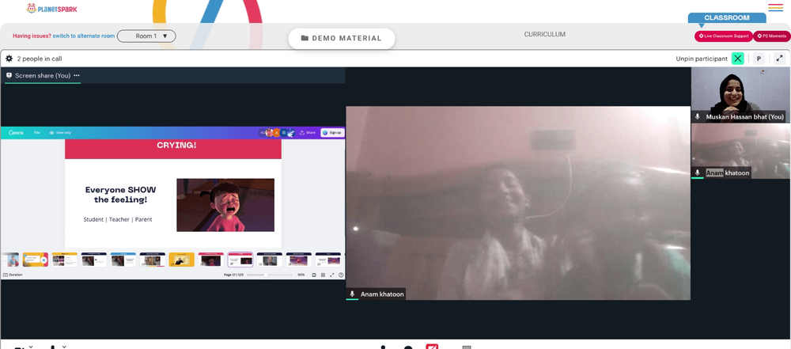Image resolution: width=791 pixels, height=349 pixels.
Task: Click the 'Unpin participant' label
Action: point(702,59)
